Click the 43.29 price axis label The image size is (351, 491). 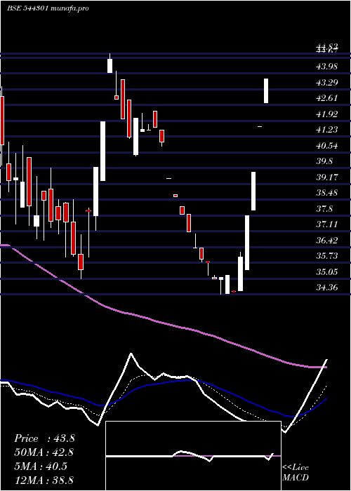point(327,83)
